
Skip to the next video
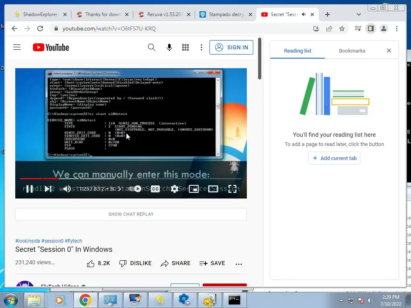point(48,189)
